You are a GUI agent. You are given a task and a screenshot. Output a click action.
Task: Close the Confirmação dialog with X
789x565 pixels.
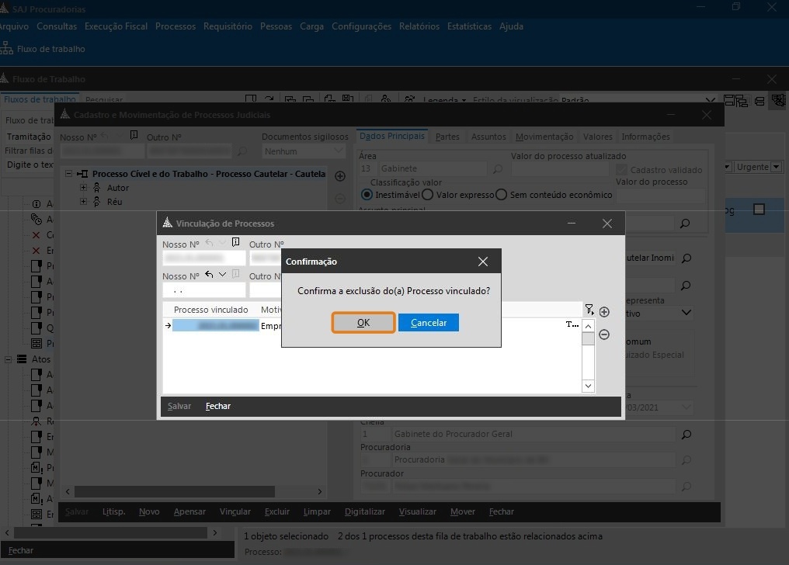tap(483, 262)
